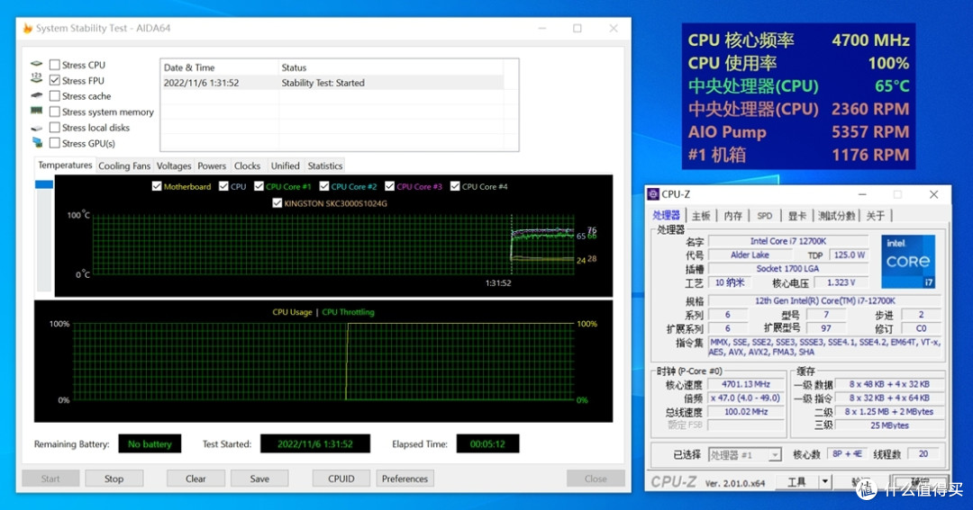Click the Stress local disks drive icon

click(37, 128)
